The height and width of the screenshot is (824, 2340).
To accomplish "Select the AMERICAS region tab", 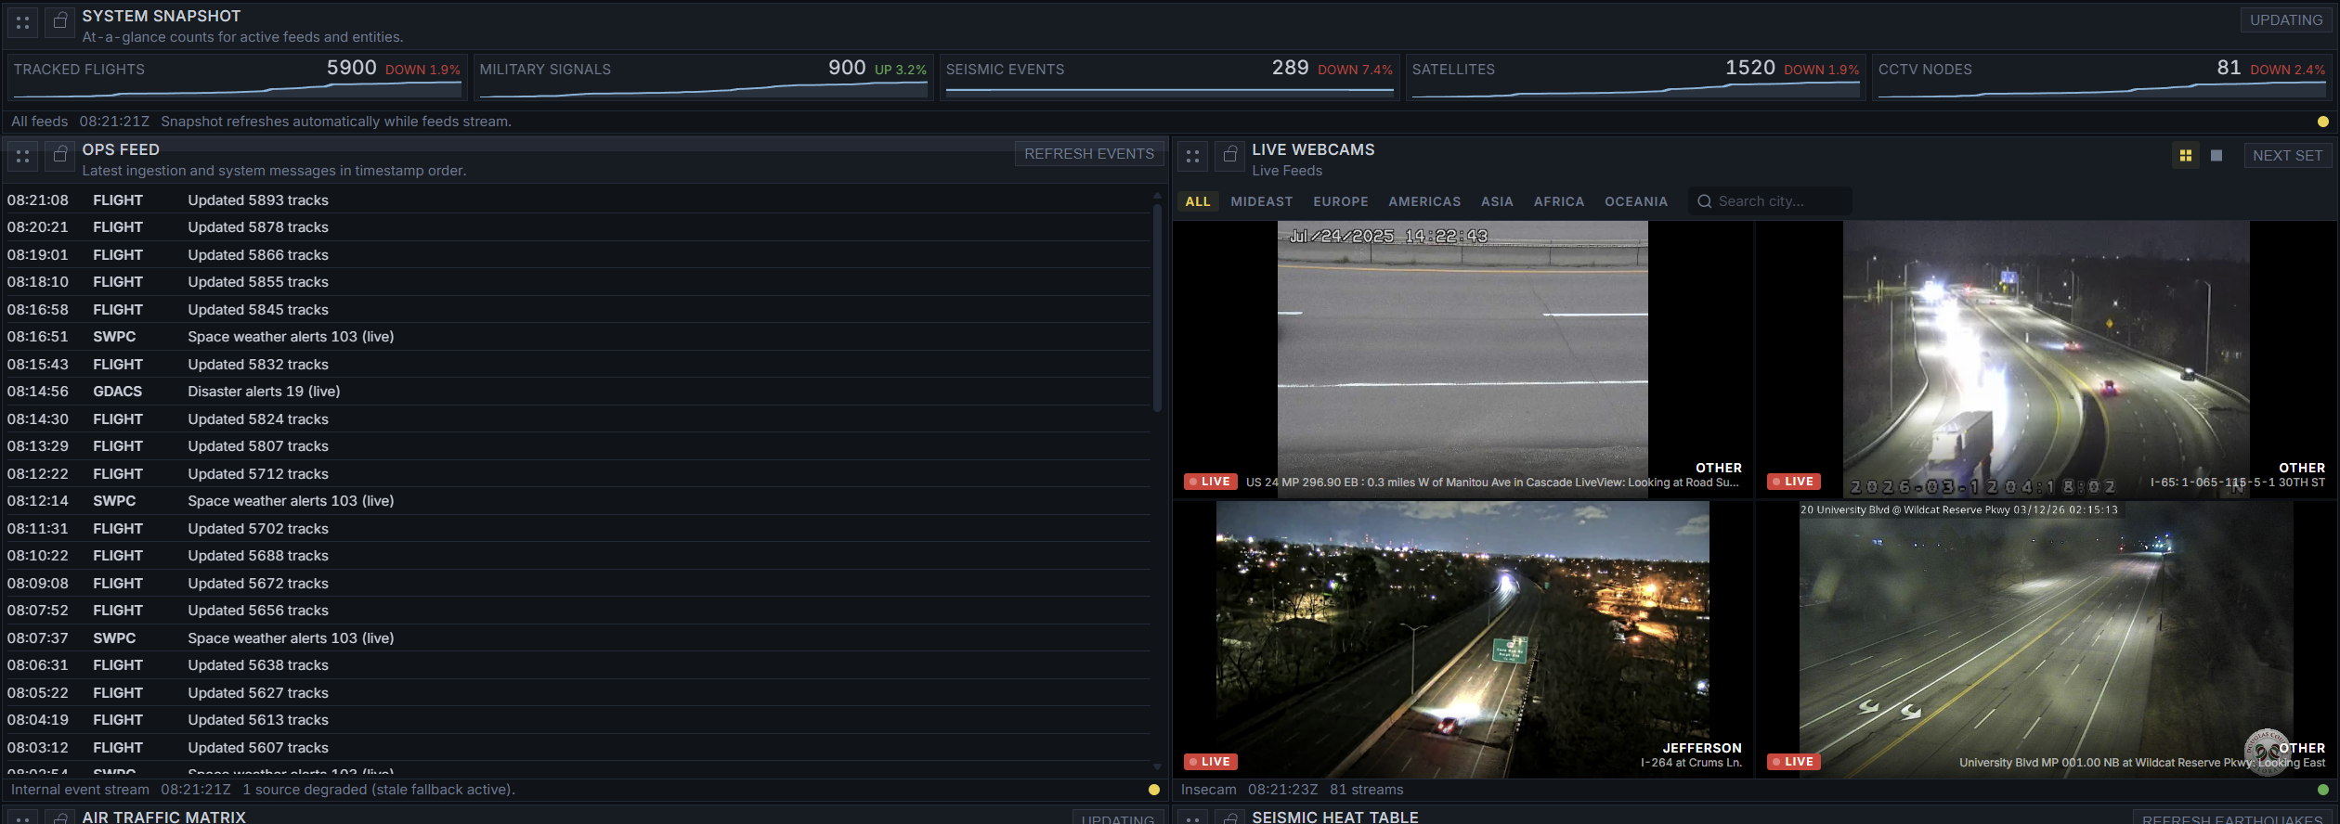I will point(1424,201).
